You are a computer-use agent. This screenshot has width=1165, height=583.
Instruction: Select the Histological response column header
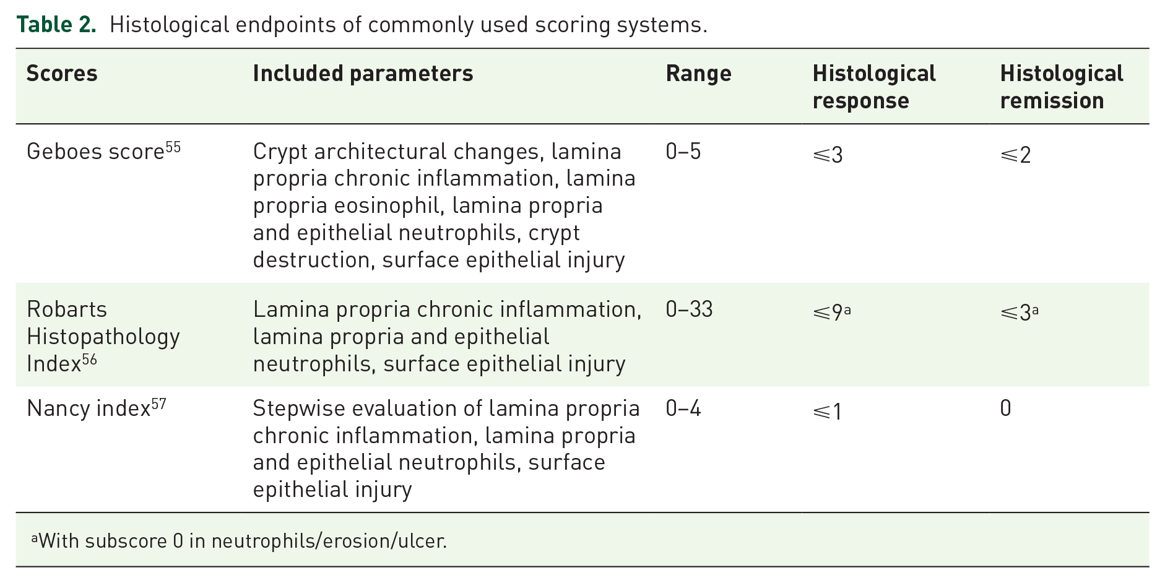tap(874, 87)
